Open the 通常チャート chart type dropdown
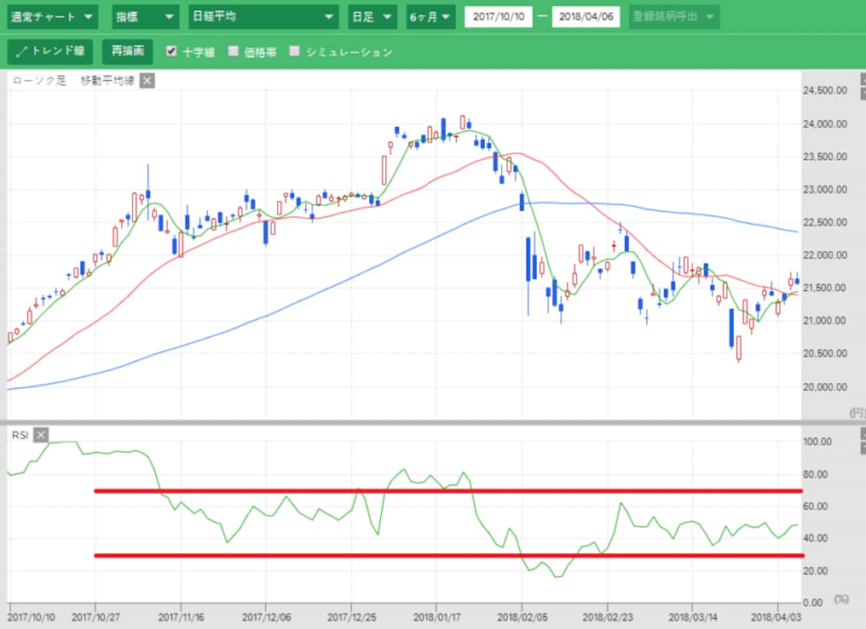Viewport: 866px width, 629px height. [x=53, y=17]
